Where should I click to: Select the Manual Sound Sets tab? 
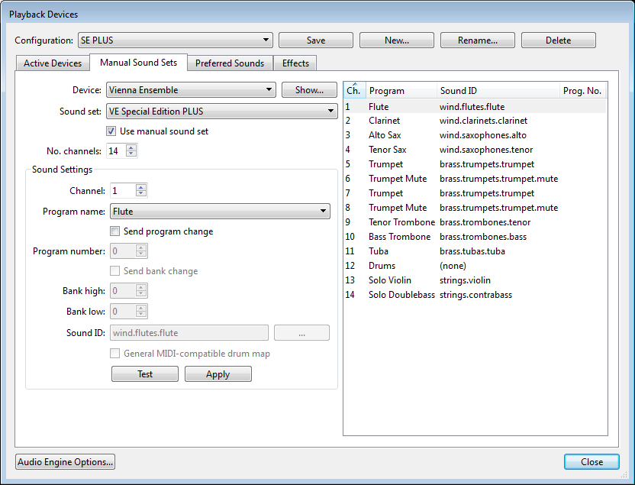pyautogui.click(x=138, y=63)
